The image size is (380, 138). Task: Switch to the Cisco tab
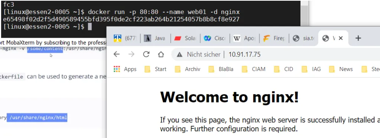pyautogui.click(x=215, y=38)
